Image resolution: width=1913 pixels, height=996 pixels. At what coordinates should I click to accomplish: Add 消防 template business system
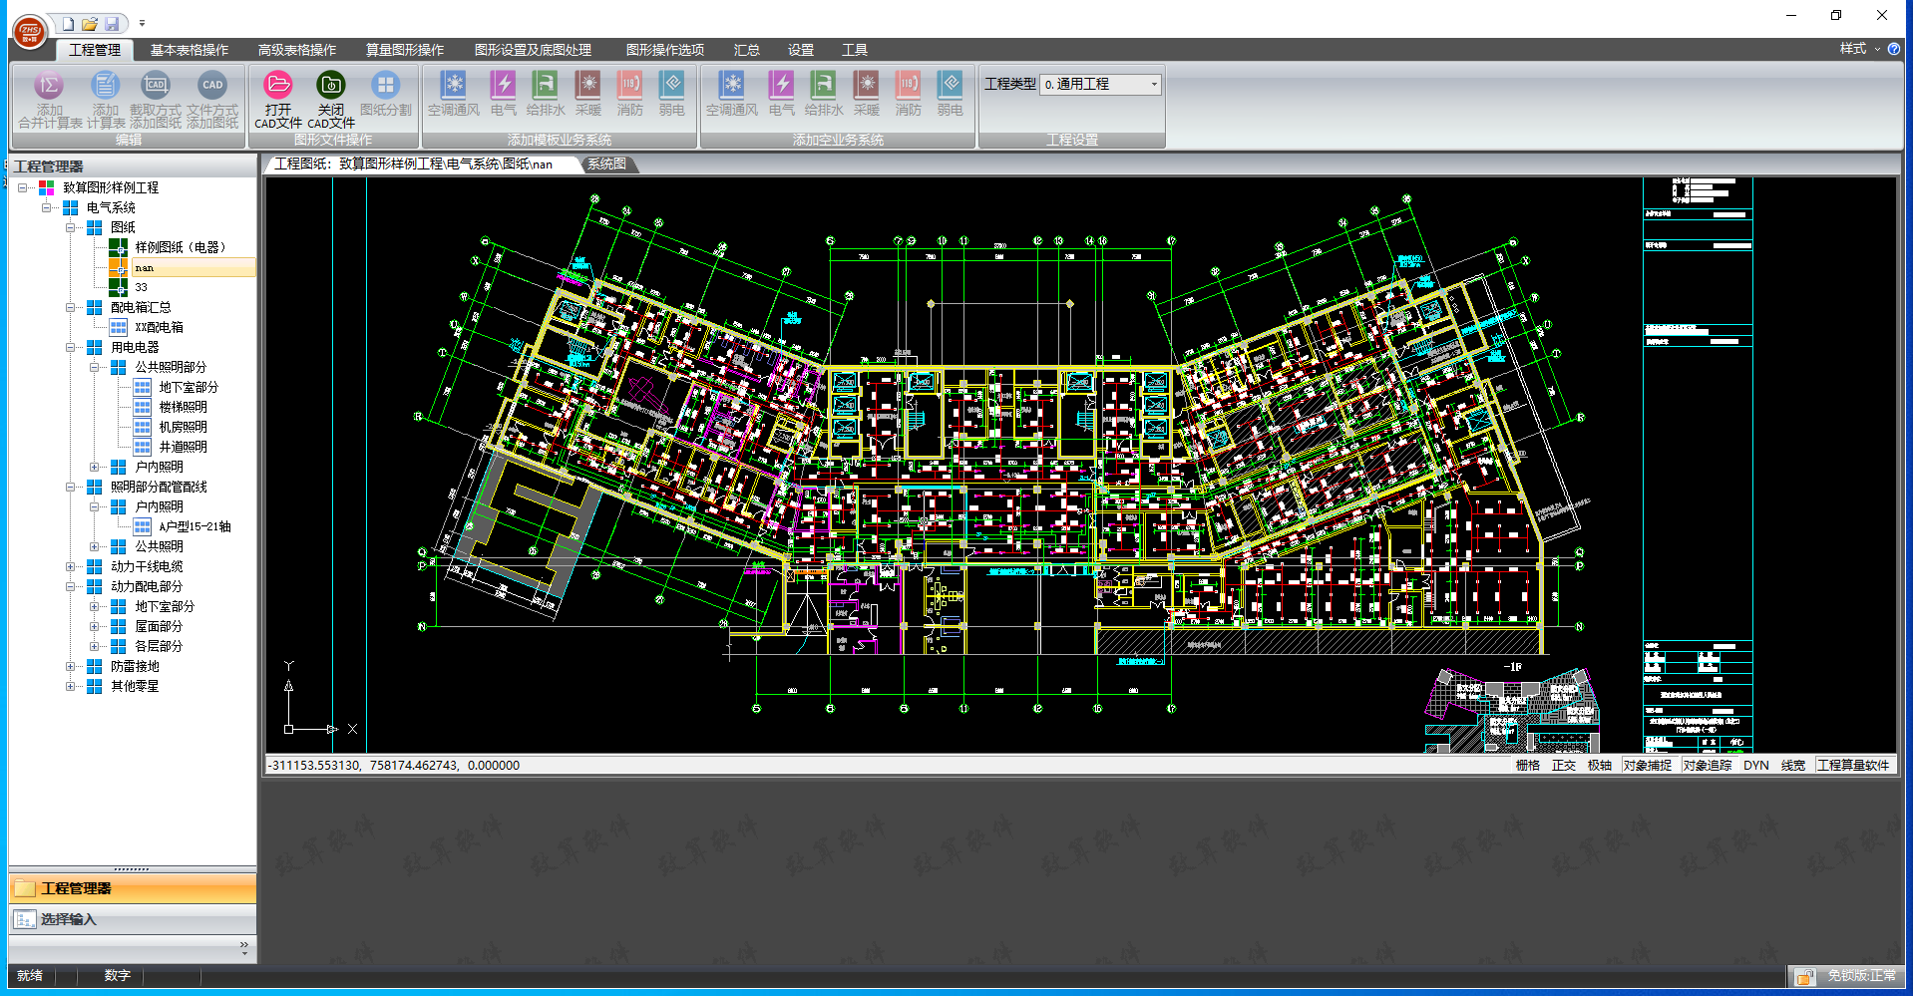[630, 93]
